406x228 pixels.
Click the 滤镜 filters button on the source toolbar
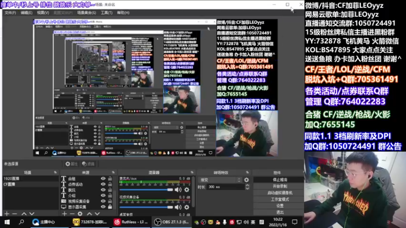(88, 164)
